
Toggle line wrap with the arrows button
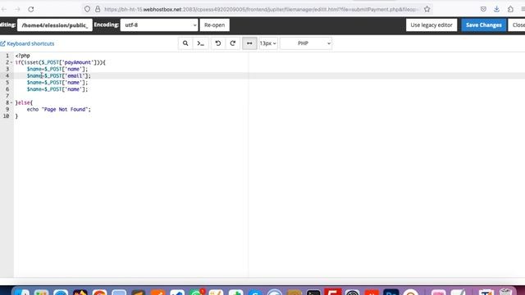(x=249, y=43)
